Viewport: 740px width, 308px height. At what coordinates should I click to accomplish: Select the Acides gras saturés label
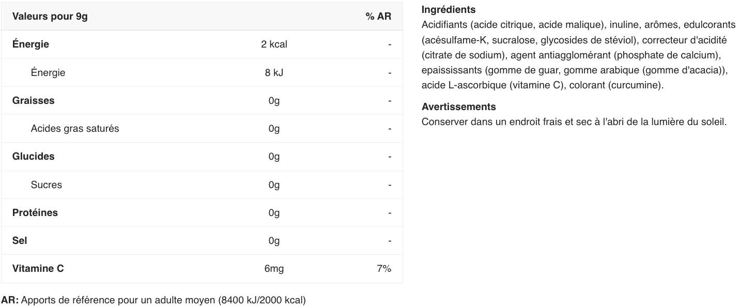tap(75, 129)
